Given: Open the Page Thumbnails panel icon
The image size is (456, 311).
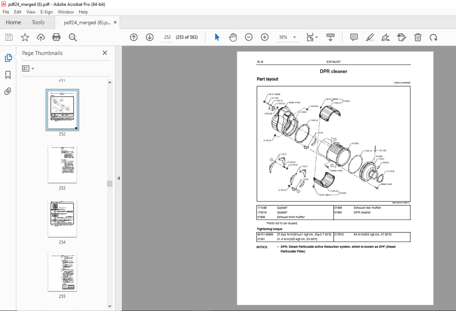Looking at the screenshot, I should pyautogui.click(x=8, y=58).
